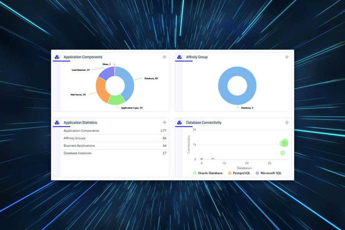The width and height of the screenshot is (345, 230).
Task: Click the value 46 beside Affinity Groups
Action: point(164,138)
